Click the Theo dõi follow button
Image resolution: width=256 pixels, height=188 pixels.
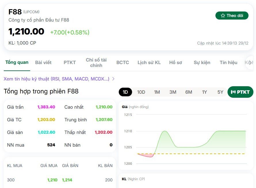tap(232, 16)
